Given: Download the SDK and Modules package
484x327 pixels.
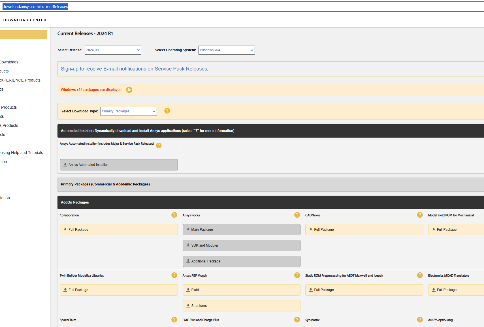Looking at the screenshot, I should 241,245.
